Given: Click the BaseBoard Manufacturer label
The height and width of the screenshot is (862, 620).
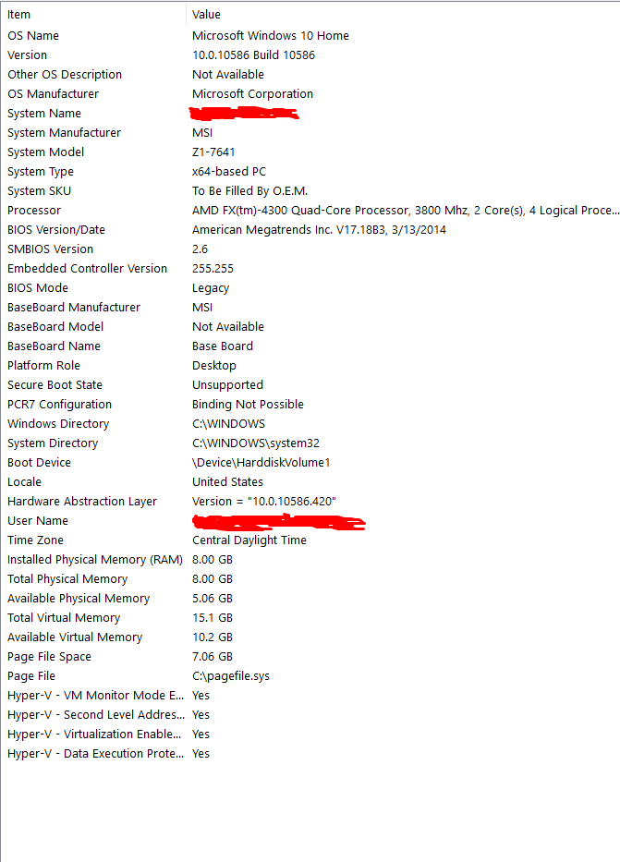Looking at the screenshot, I should (x=74, y=308).
